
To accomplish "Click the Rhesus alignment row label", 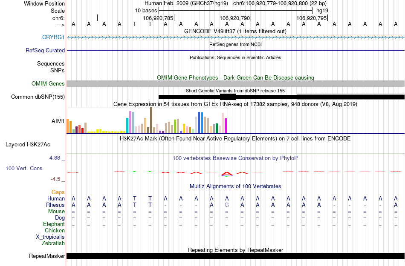I will (55, 205).
